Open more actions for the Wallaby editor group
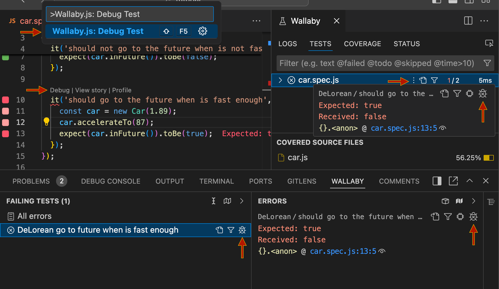The height and width of the screenshot is (289, 499). tap(484, 21)
